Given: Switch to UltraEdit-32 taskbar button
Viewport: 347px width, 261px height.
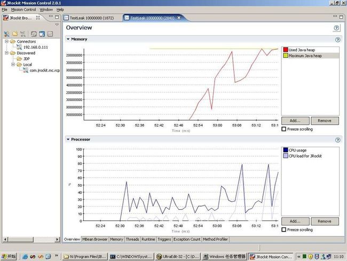Looking at the screenshot, I should pyautogui.click(x=178, y=257).
